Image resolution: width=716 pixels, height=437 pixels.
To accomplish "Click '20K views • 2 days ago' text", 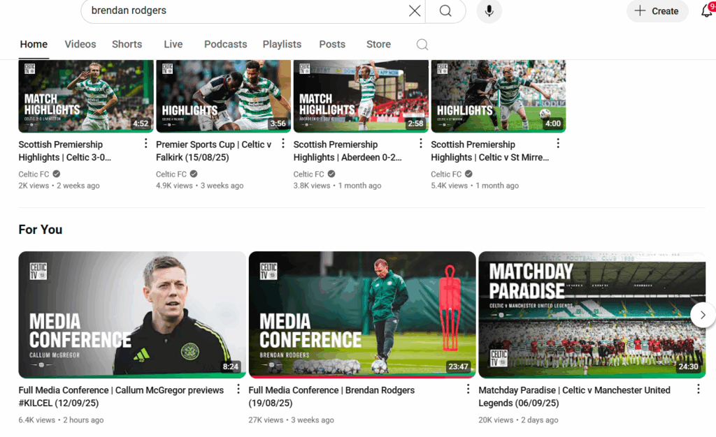I will [x=518, y=420].
